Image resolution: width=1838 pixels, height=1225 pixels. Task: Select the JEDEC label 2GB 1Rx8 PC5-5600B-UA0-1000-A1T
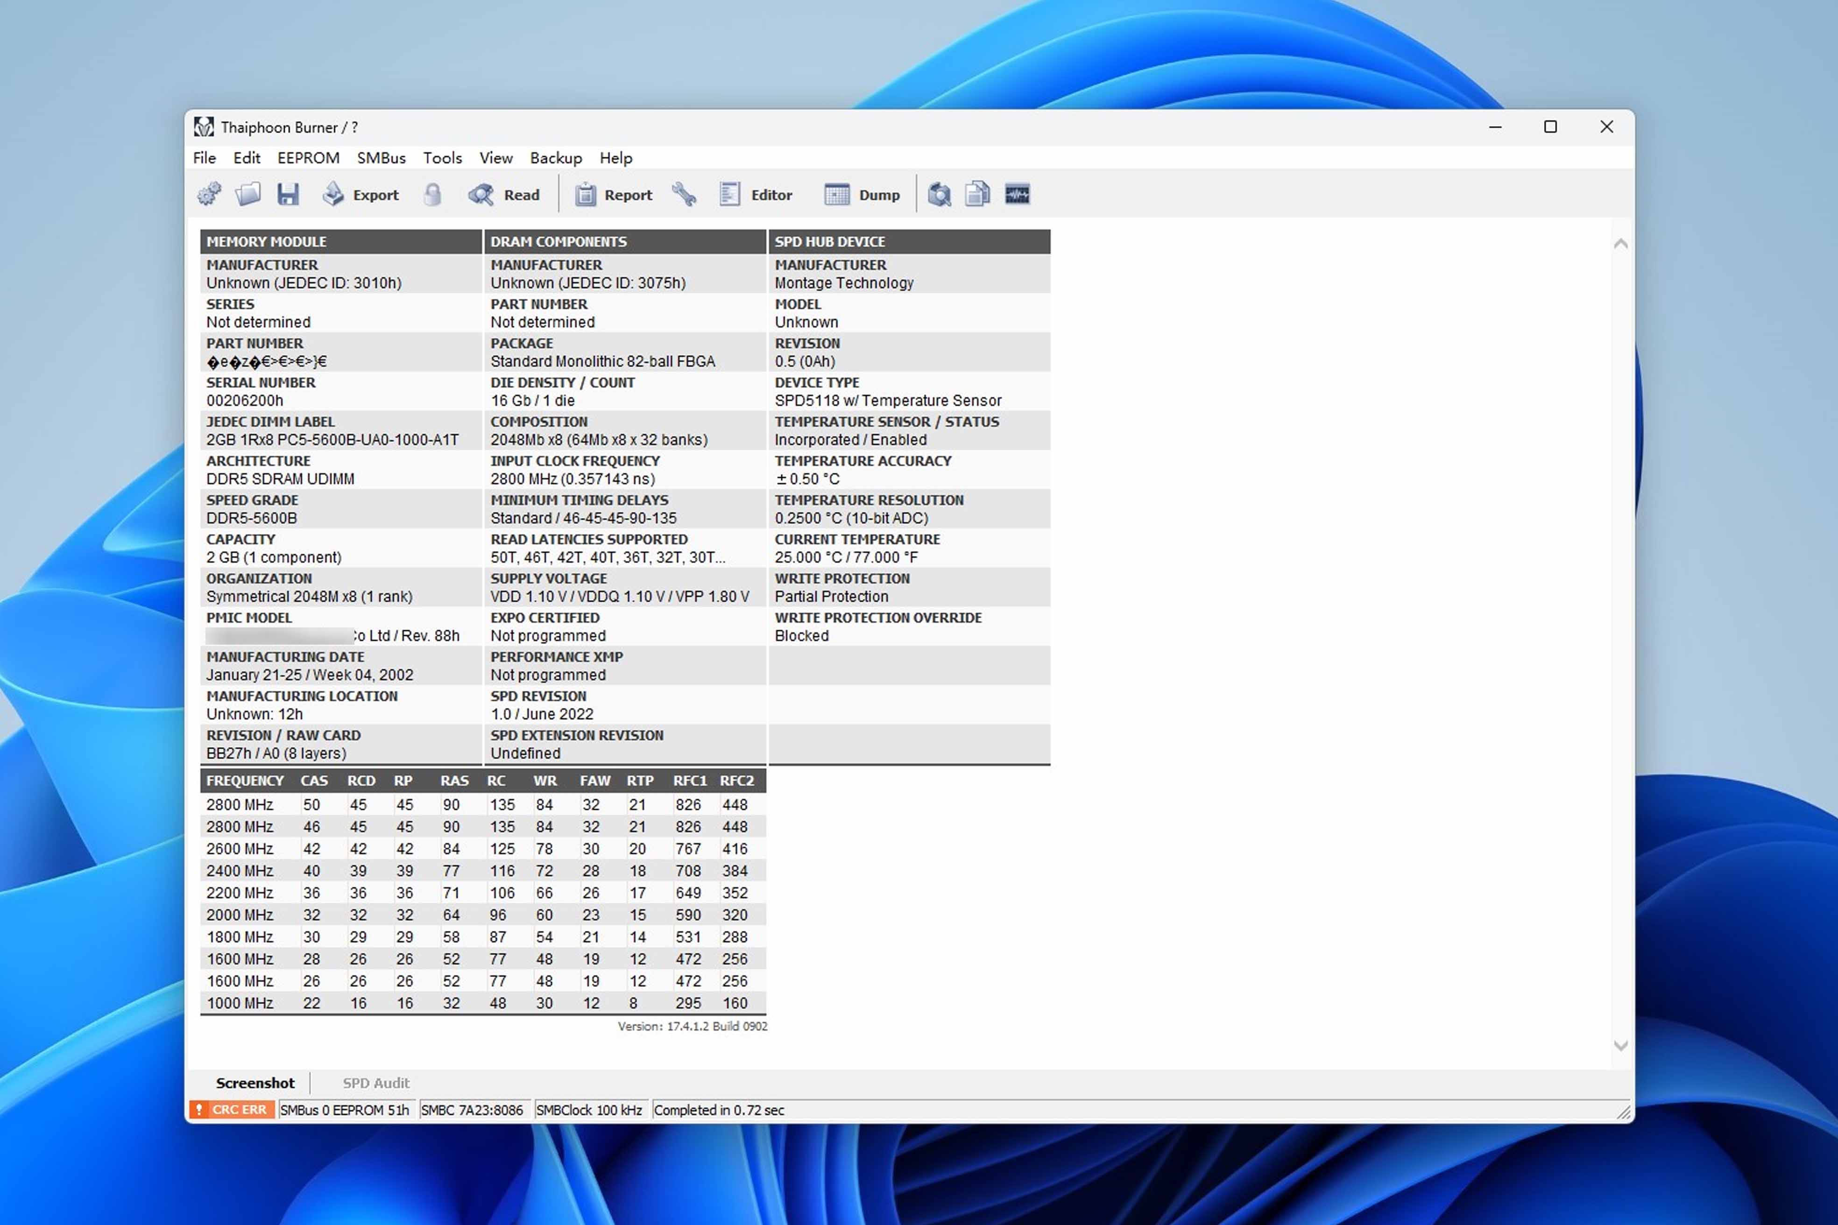tap(333, 440)
